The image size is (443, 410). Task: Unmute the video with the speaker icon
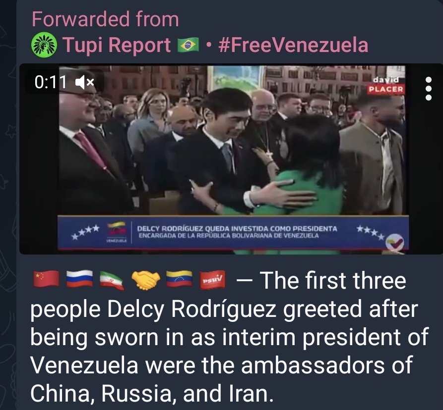(x=84, y=82)
